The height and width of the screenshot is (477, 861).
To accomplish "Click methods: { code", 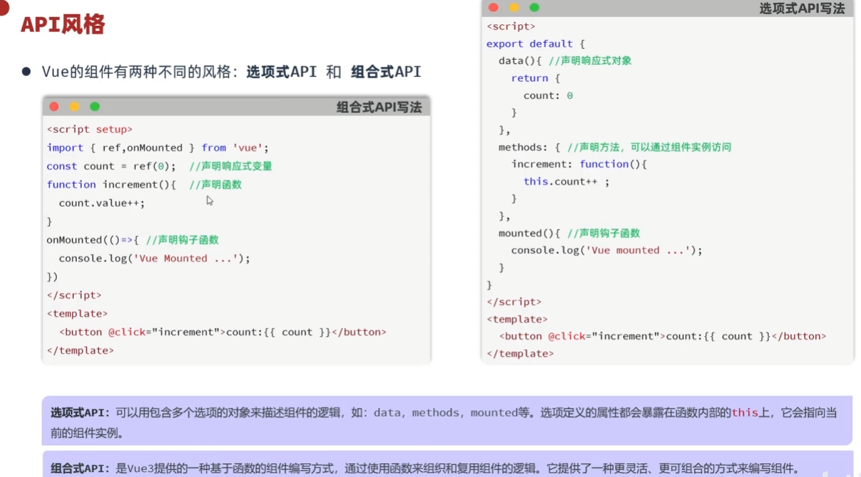I will click(x=529, y=147).
